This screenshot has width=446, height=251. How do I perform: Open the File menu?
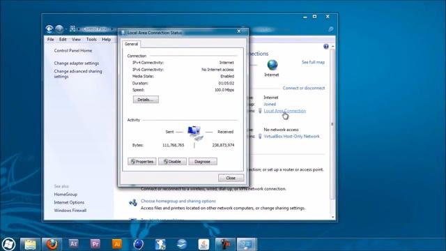(x=51, y=39)
